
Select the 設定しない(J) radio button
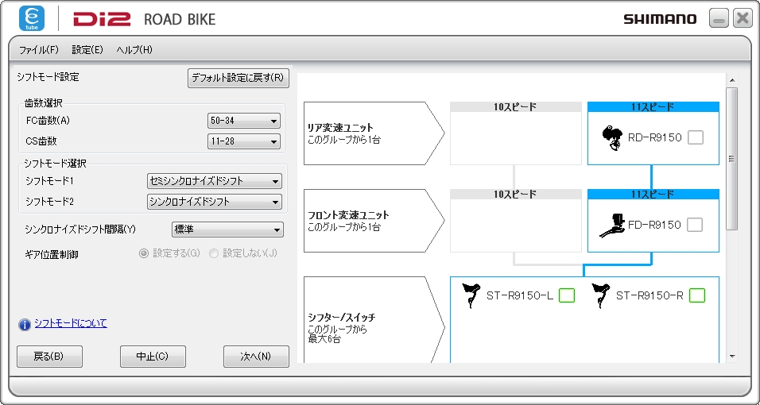213,253
